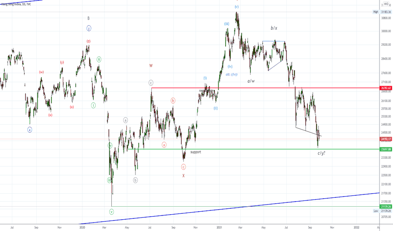Select the green circled 'i' marker
Viewport: 393px width, 231px height.
(x=93, y=105)
